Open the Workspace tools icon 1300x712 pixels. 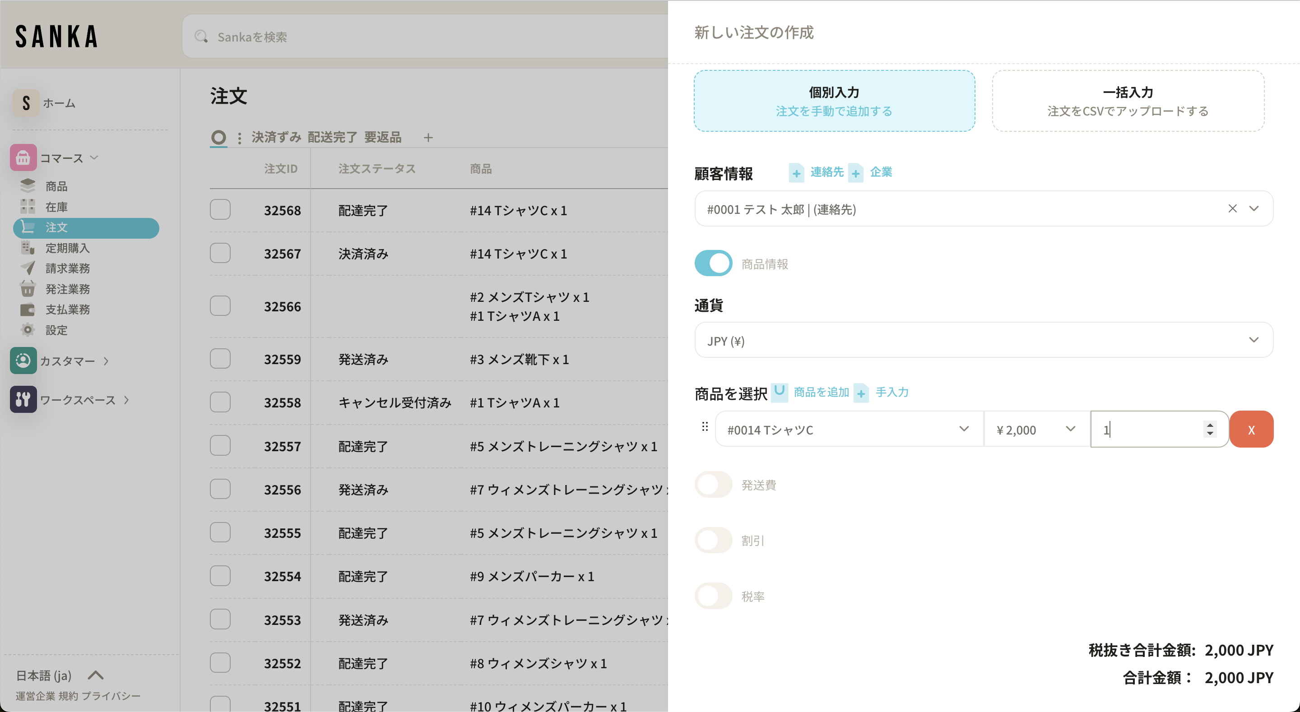(23, 399)
